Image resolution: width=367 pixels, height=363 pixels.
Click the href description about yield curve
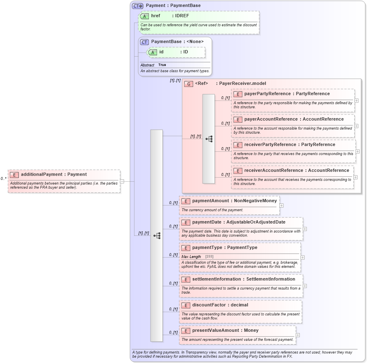pyautogui.click(x=198, y=27)
